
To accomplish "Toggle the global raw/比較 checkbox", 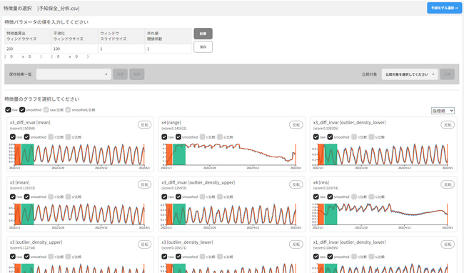I will coord(46,110).
